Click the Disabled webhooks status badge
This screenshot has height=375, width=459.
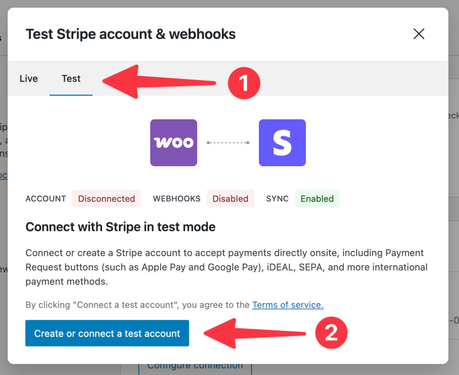pyautogui.click(x=230, y=199)
